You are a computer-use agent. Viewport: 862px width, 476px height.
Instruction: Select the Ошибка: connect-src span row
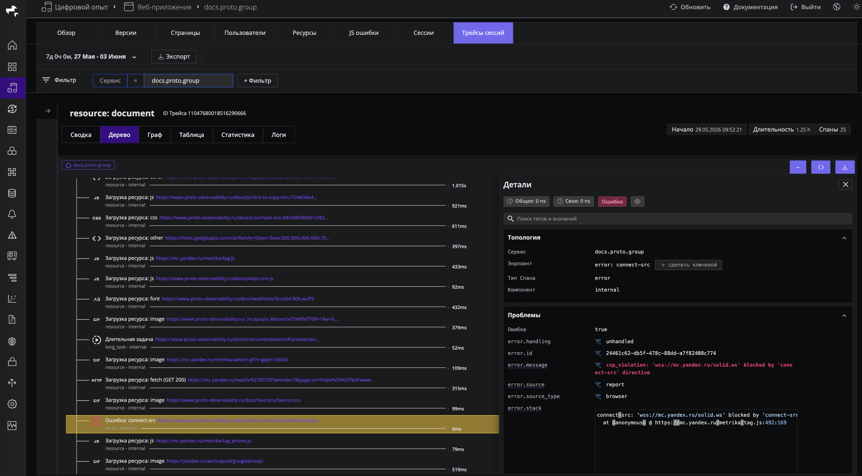click(282, 424)
